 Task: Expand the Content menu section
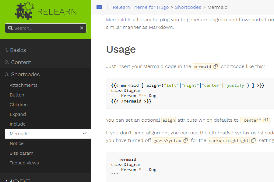pos(18,62)
